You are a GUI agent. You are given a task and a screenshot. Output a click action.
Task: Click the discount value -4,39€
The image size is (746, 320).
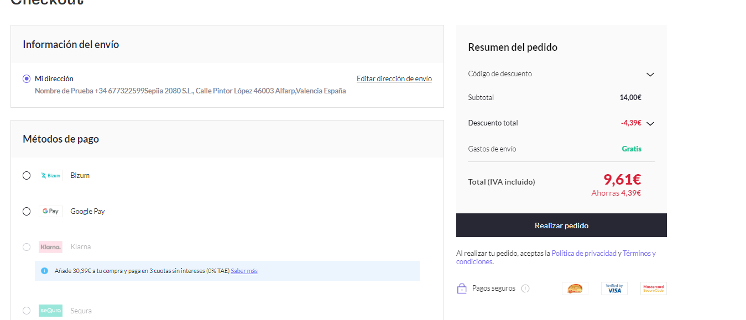point(631,123)
